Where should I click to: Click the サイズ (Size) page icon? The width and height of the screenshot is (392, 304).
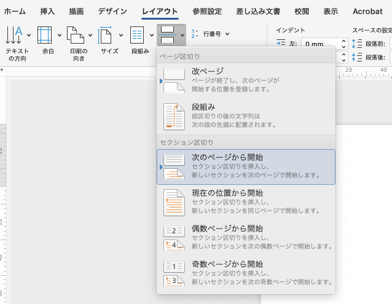(106, 35)
